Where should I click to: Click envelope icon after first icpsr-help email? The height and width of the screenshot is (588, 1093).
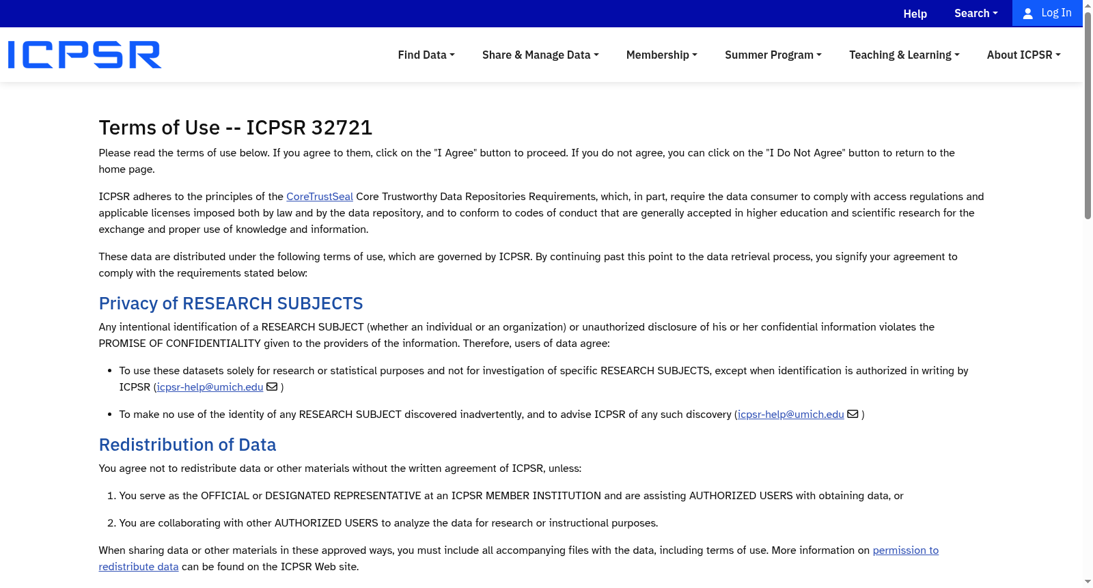(x=272, y=387)
